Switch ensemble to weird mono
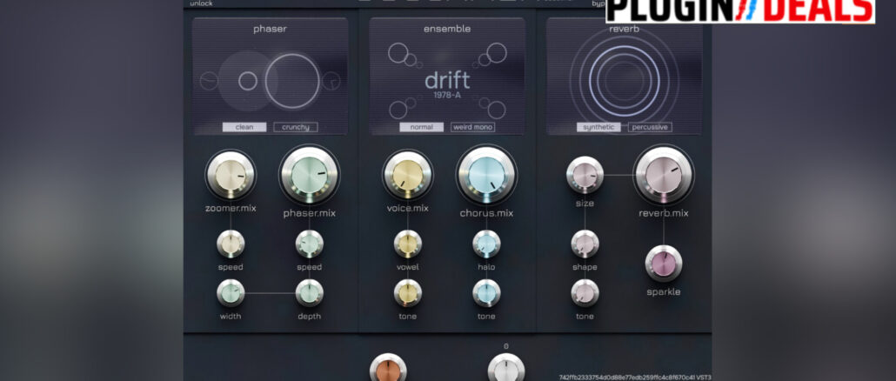The height and width of the screenshot is (381, 896). pyautogui.click(x=472, y=127)
